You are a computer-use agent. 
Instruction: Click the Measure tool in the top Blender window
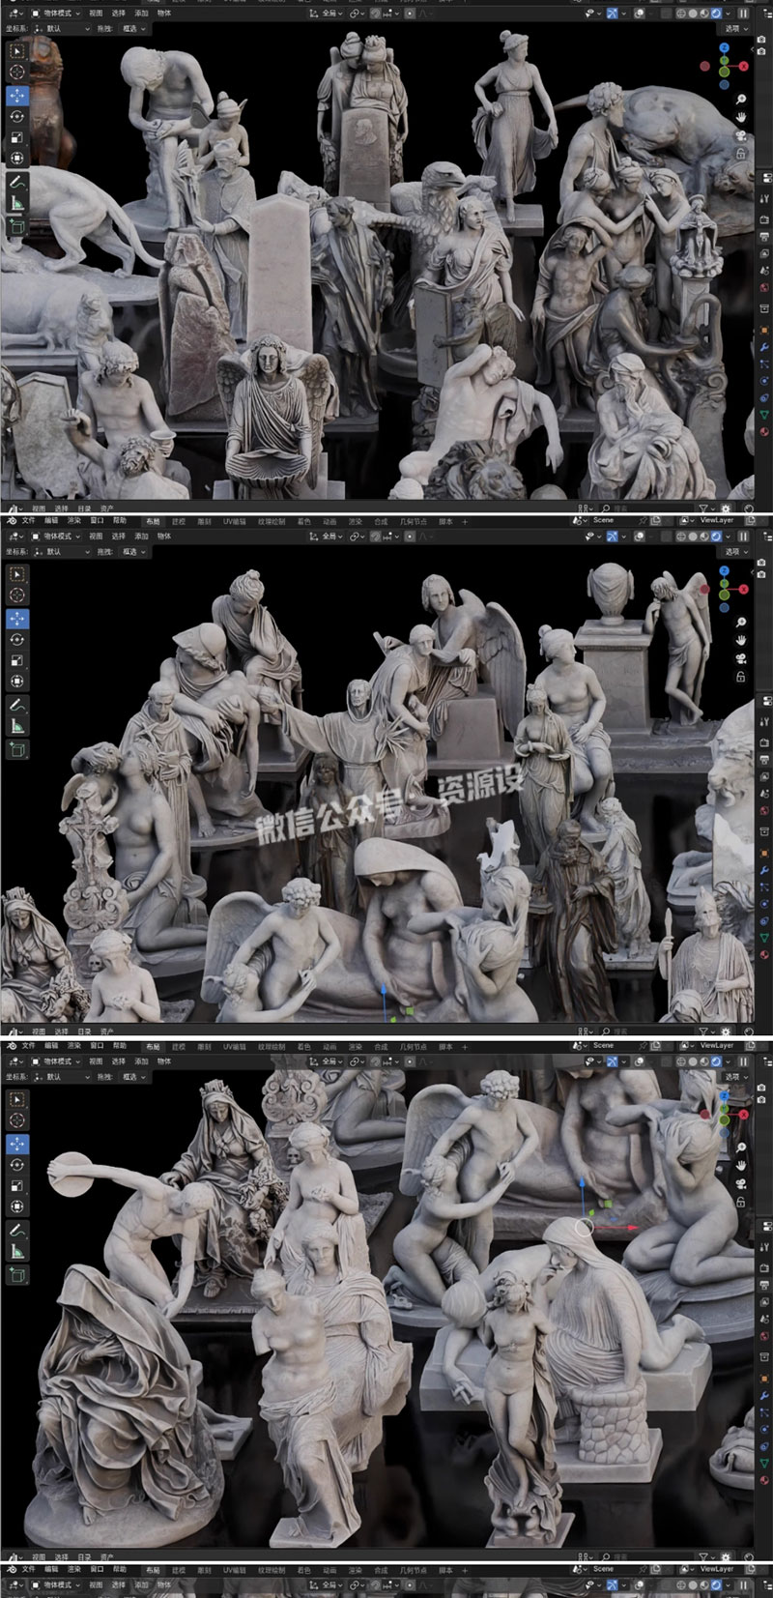click(17, 202)
